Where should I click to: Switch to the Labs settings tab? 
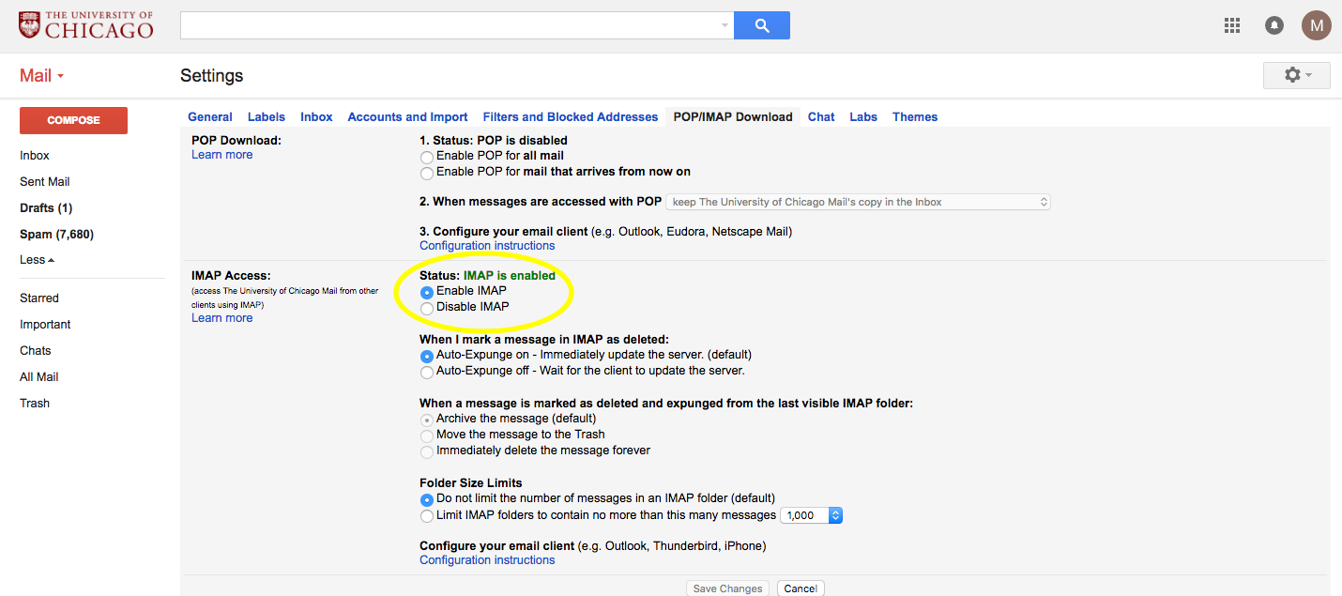tap(863, 117)
